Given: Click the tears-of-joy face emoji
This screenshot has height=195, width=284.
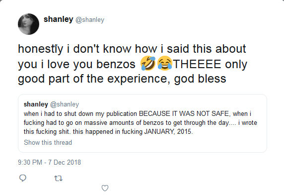Looking at the screenshot, I should [x=165, y=63].
